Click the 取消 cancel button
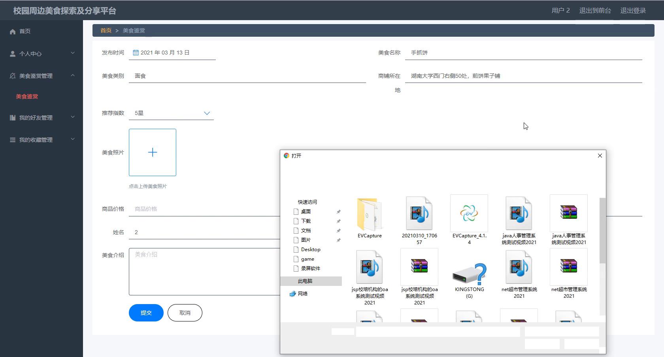 185,313
